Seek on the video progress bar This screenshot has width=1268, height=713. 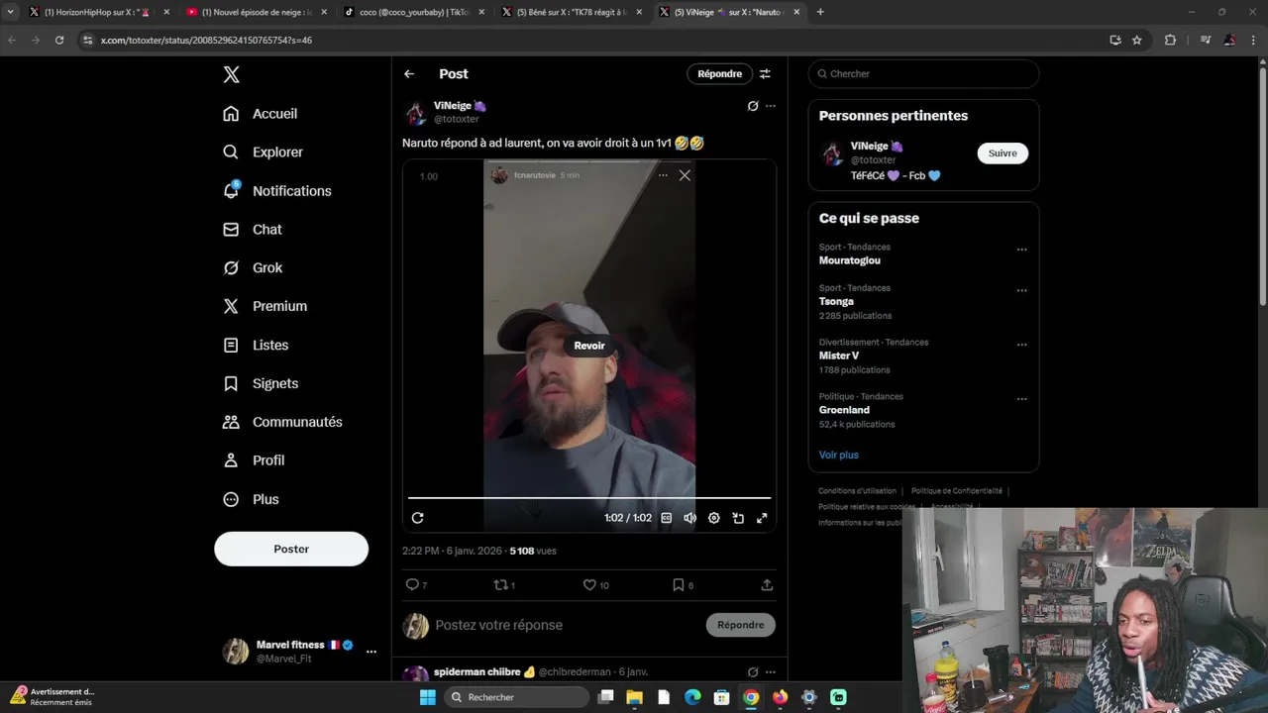coord(589,498)
